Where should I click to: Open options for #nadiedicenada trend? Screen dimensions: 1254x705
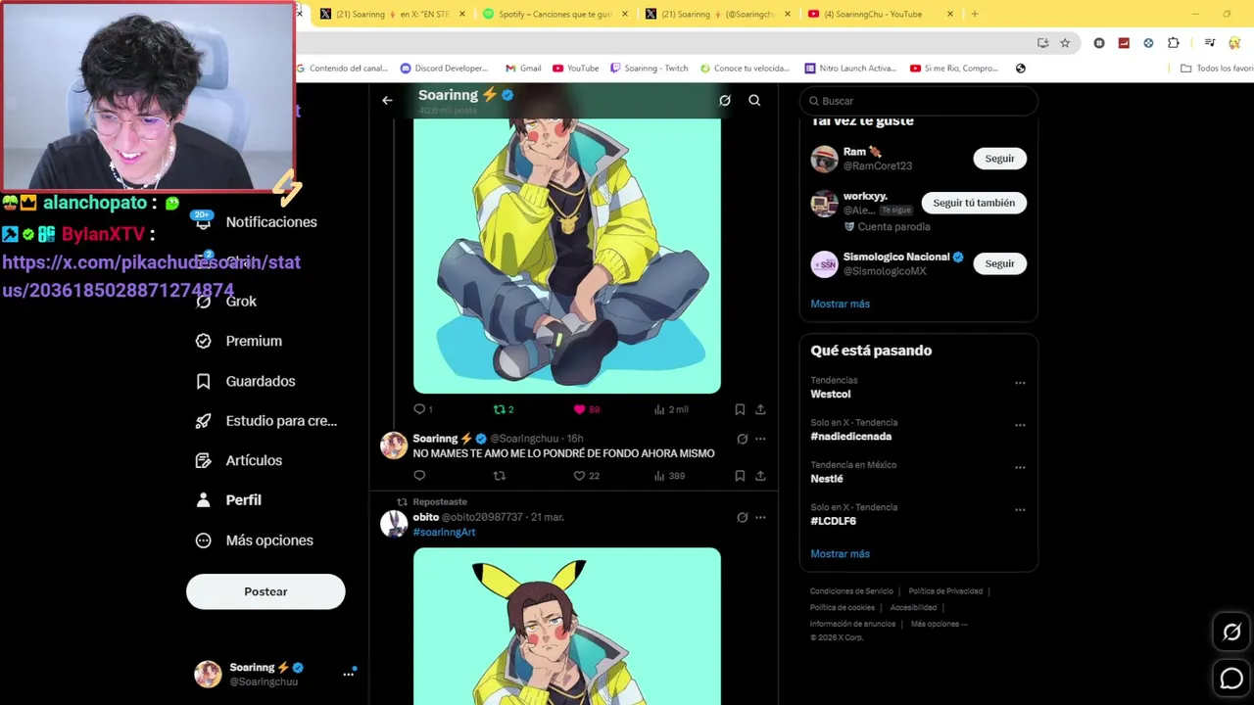1020,425
